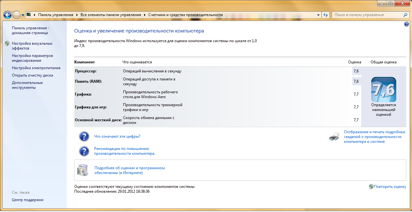This screenshot has width=412, height=212.
Task: Click the Control Panel icon in address bar
Action: [x=29, y=15]
